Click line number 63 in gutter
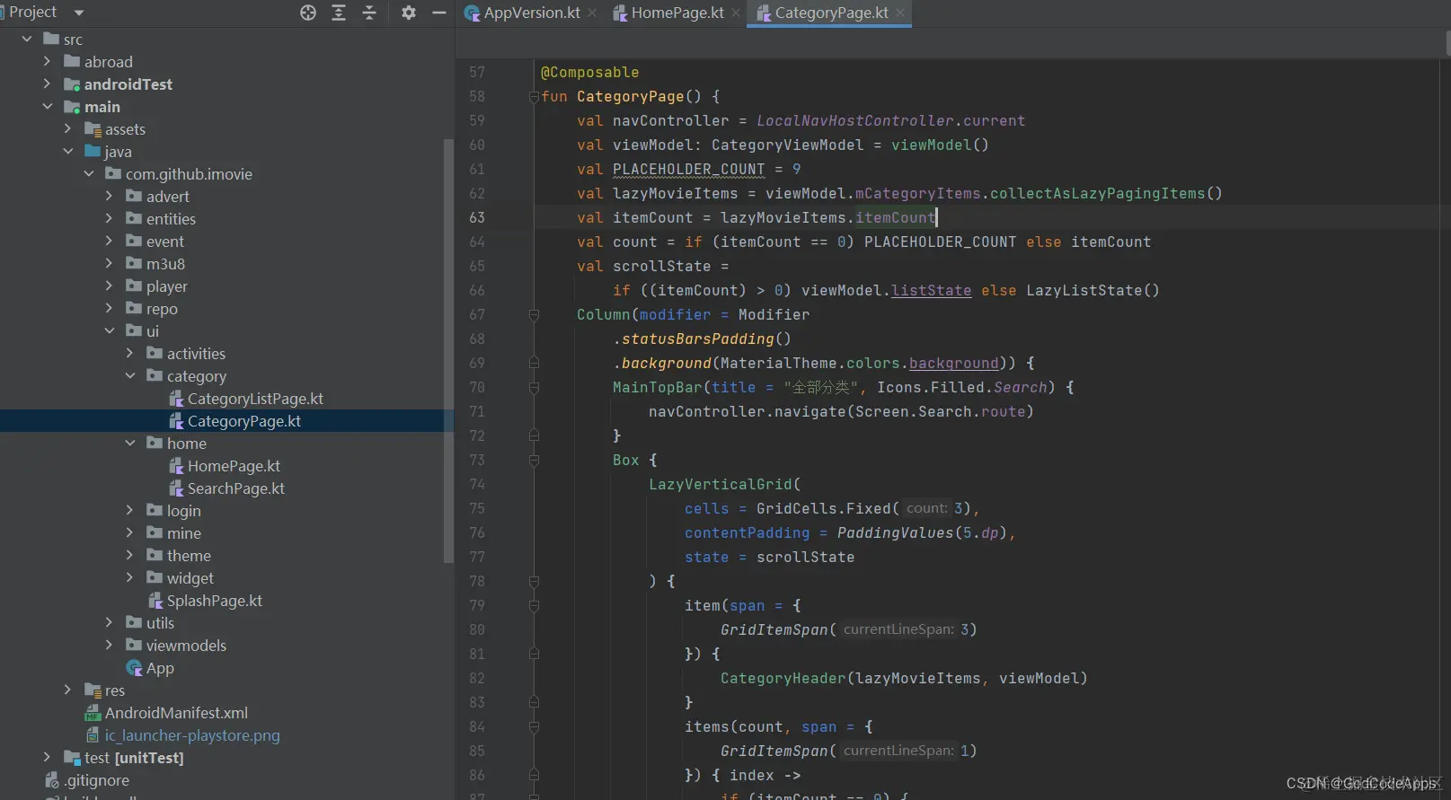The image size is (1451, 800). (x=476, y=217)
